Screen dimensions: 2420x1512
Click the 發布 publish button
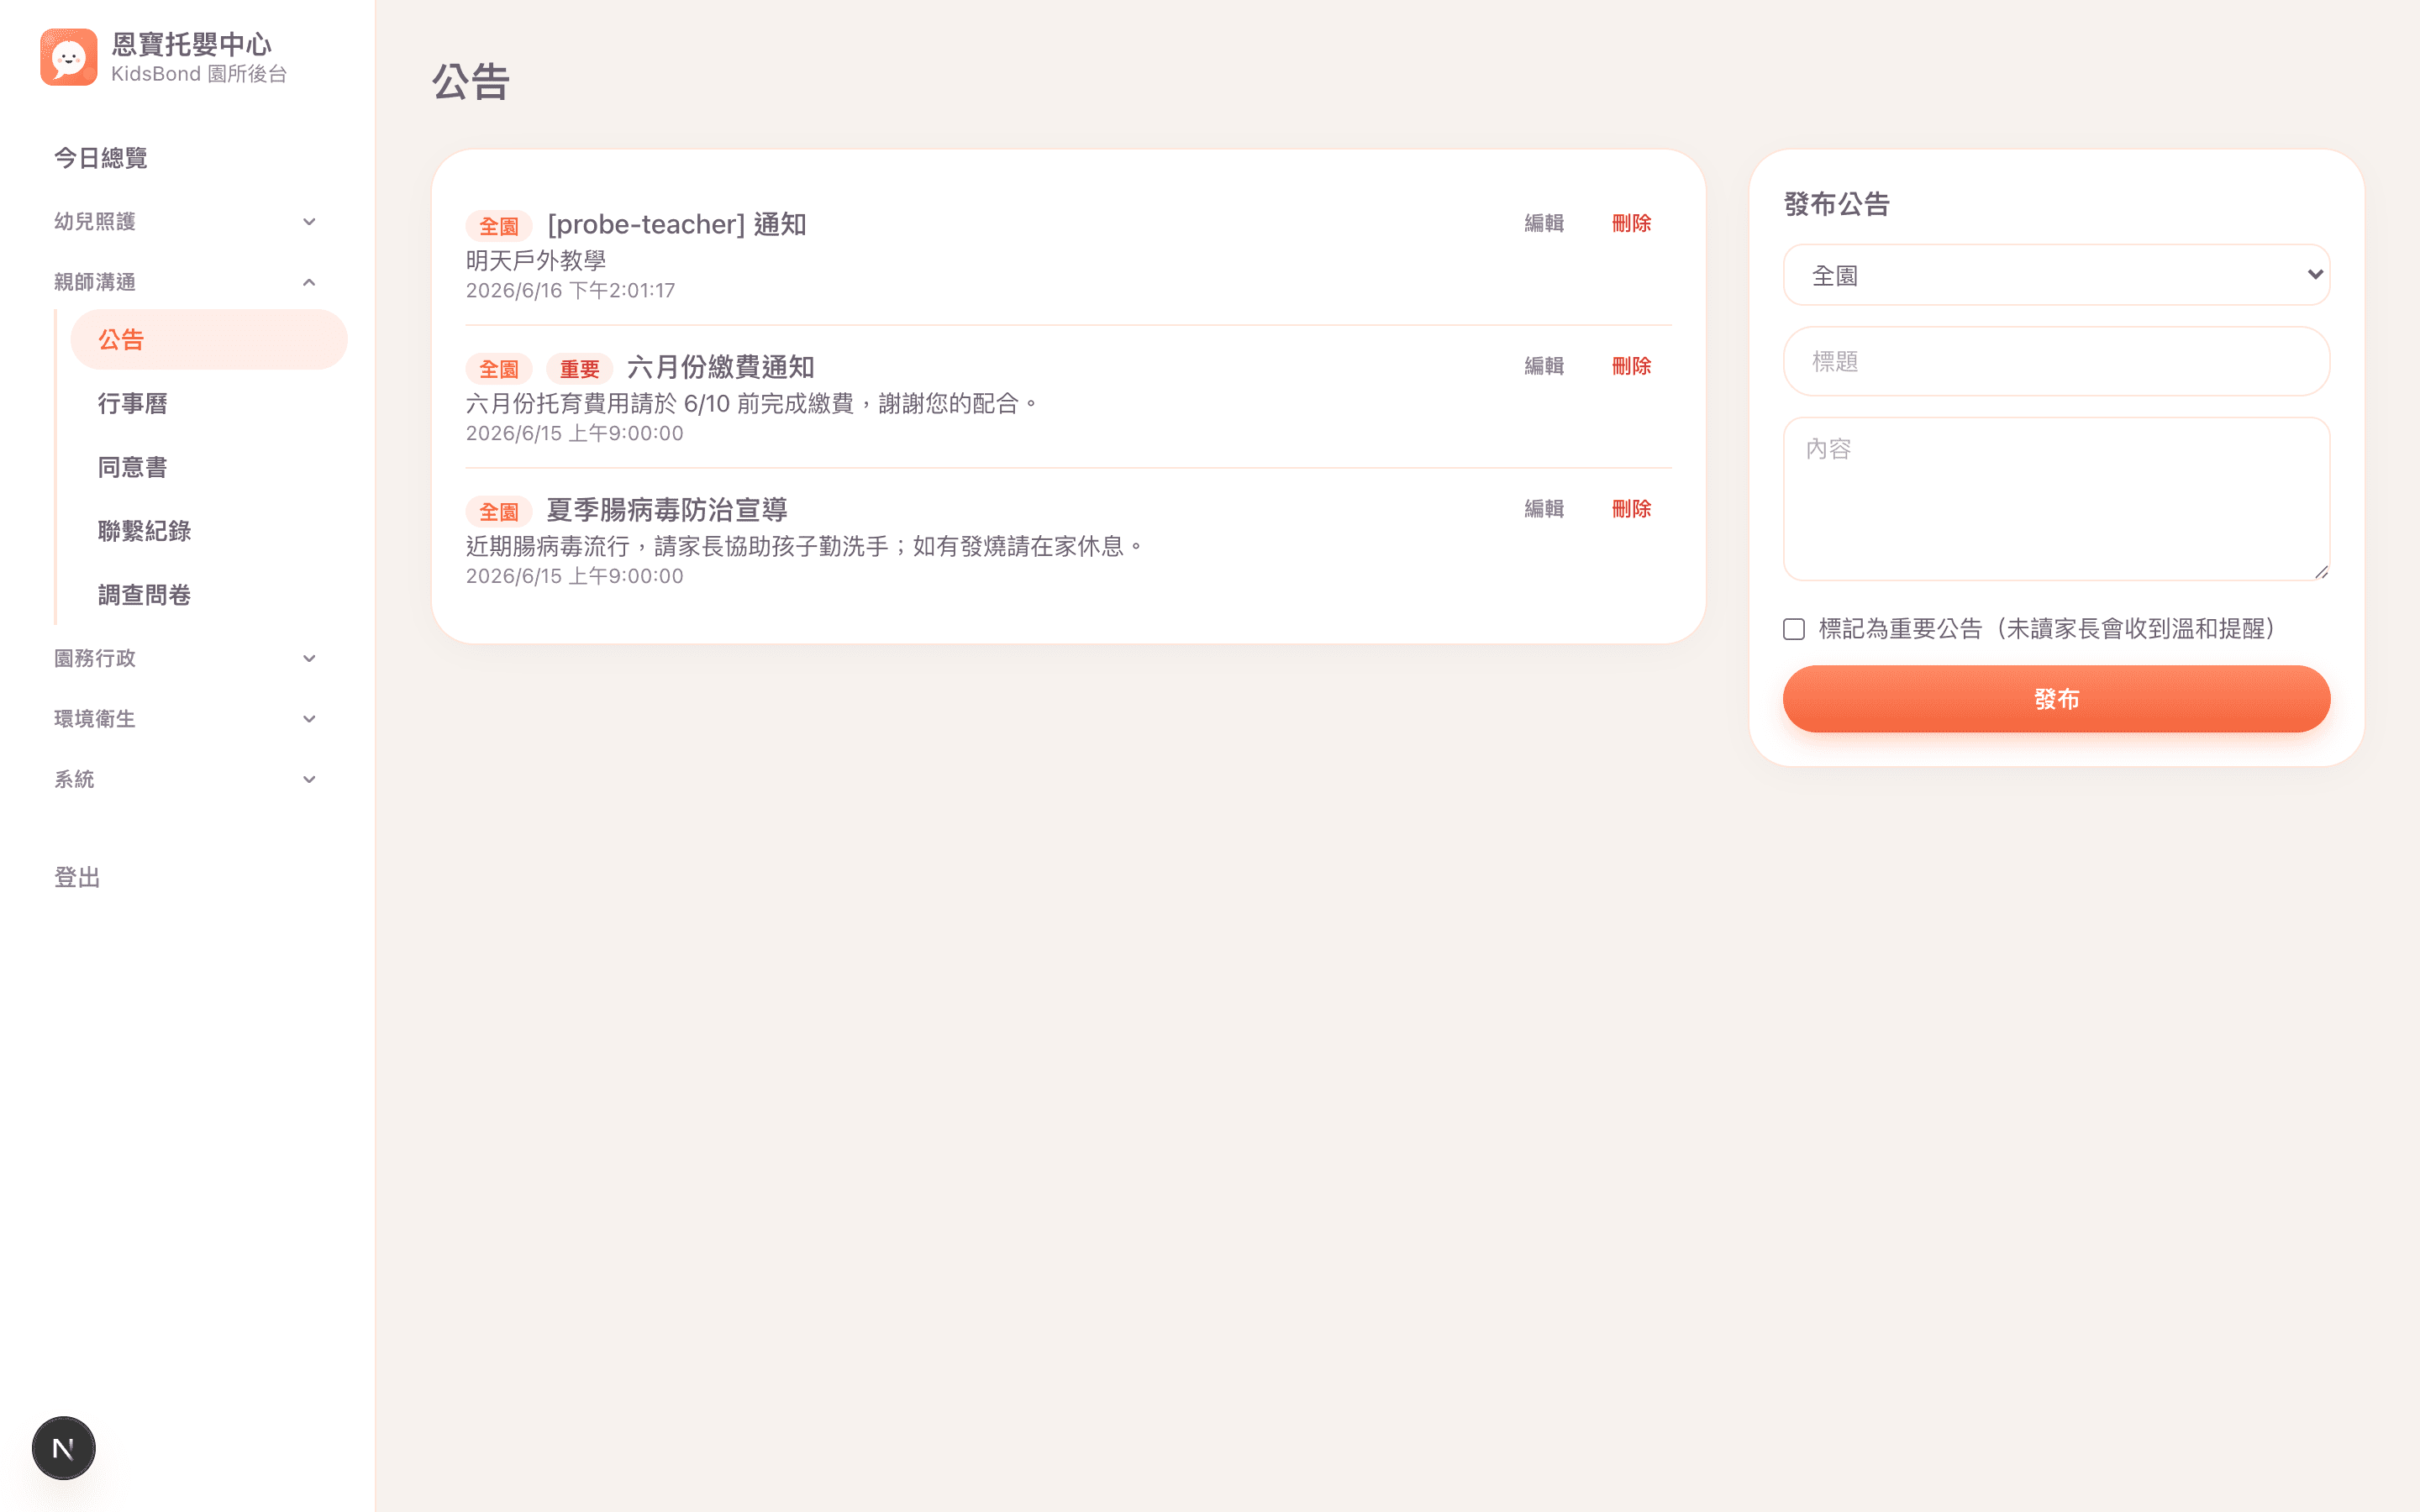click(2056, 699)
